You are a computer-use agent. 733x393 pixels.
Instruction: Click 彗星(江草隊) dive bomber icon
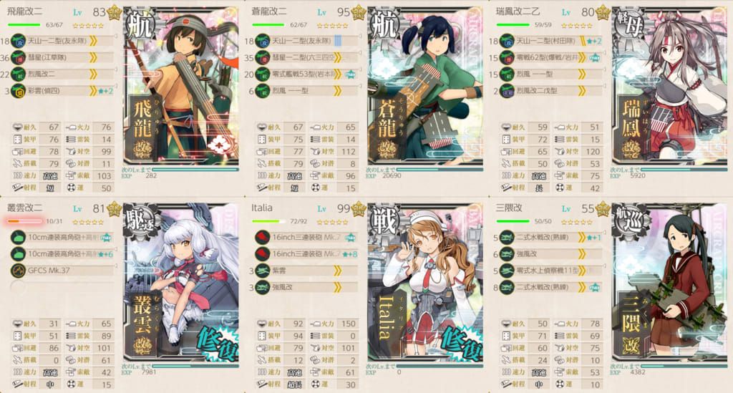coord(18,58)
